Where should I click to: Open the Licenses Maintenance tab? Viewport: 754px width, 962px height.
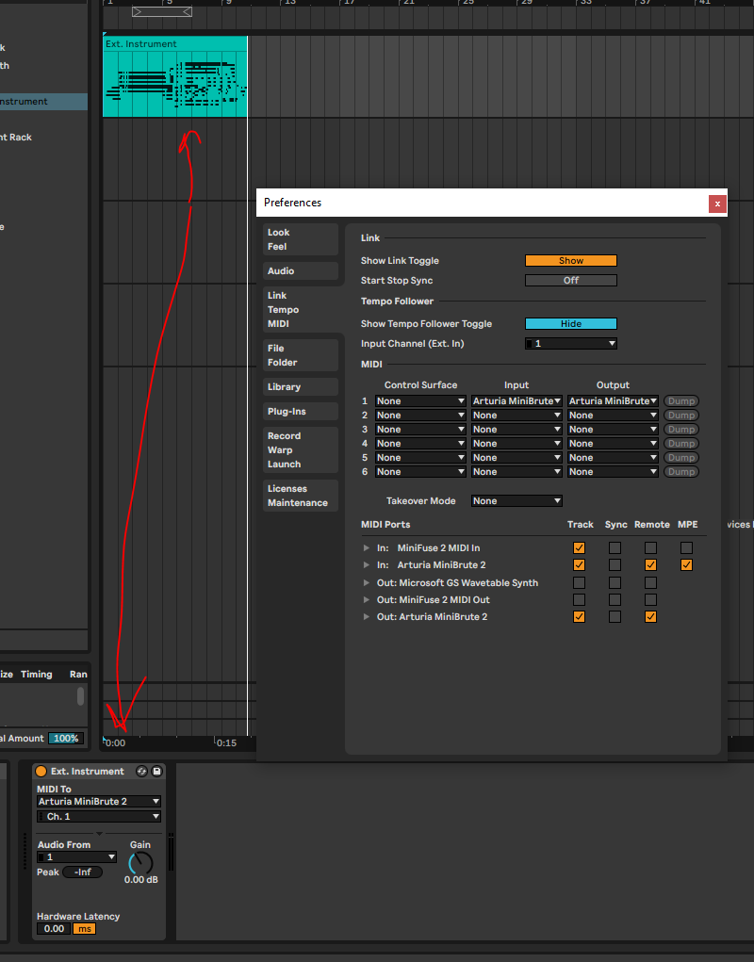[x=301, y=496]
